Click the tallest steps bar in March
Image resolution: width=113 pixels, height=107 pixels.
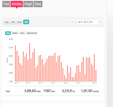30,62
